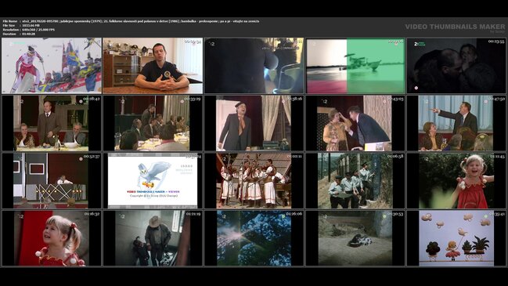Select the 01:26:06 sunlight through trees thumbnail

[254, 238]
